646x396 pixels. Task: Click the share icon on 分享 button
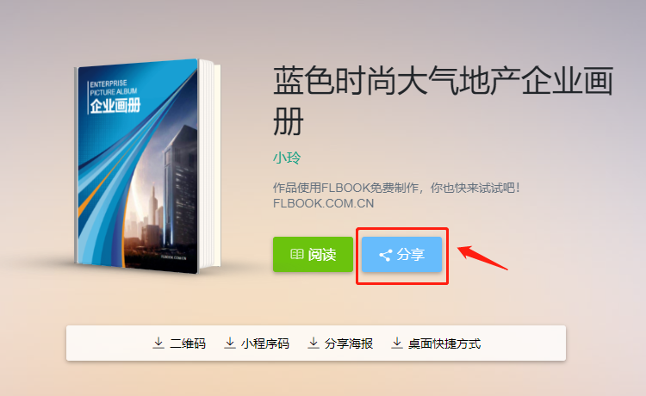click(385, 255)
